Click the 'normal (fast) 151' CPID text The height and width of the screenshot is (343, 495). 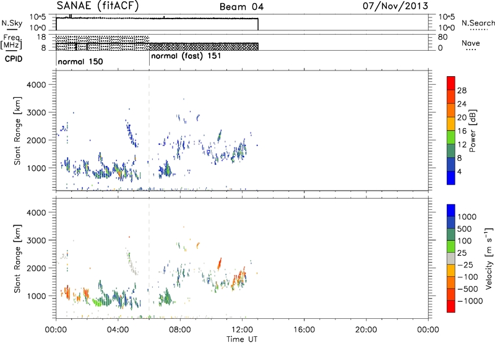(x=186, y=56)
